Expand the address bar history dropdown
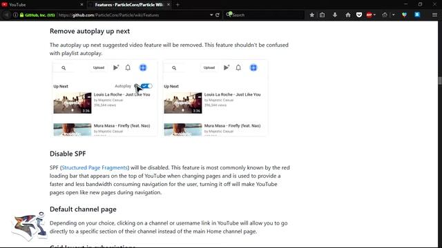Image resolution: width=442 pixels, height=248 pixels. [211, 15]
